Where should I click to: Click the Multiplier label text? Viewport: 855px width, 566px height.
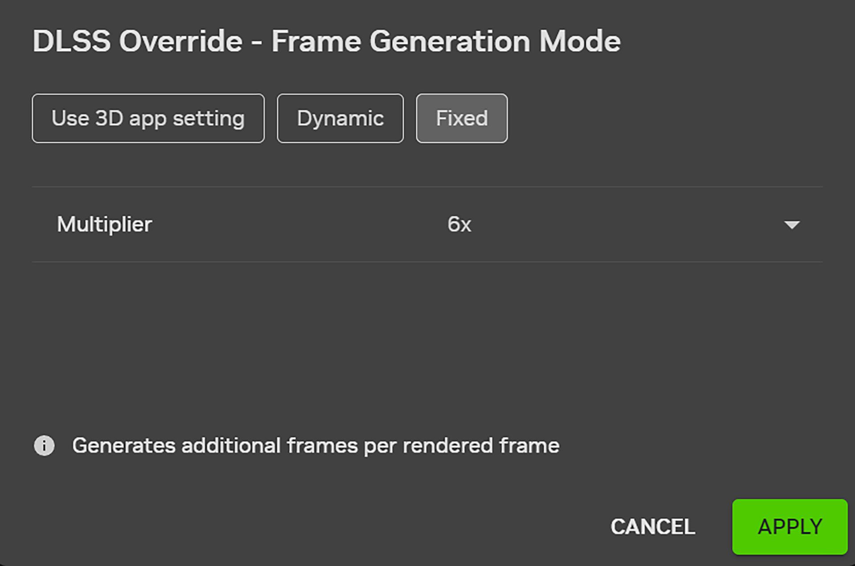[x=105, y=224]
